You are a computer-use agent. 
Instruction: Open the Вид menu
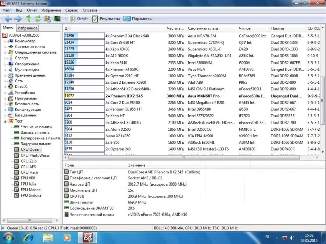19,10
